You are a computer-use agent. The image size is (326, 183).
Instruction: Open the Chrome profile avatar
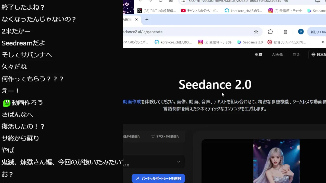click(x=301, y=32)
